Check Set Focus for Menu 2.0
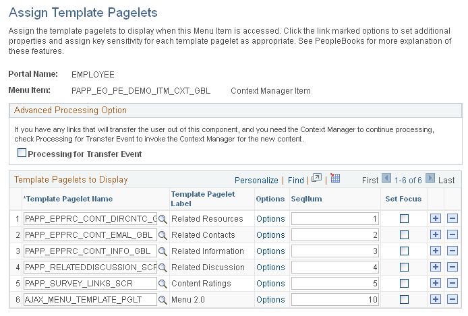468x316 pixels. [x=404, y=299]
